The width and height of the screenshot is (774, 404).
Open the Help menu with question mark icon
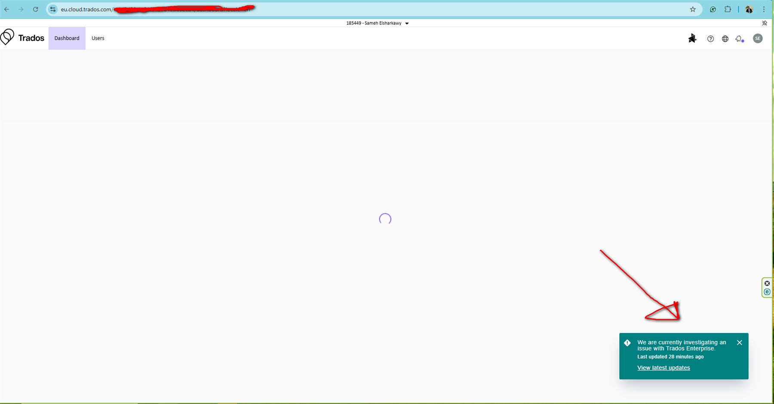pyautogui.click(x=710, y=38)
